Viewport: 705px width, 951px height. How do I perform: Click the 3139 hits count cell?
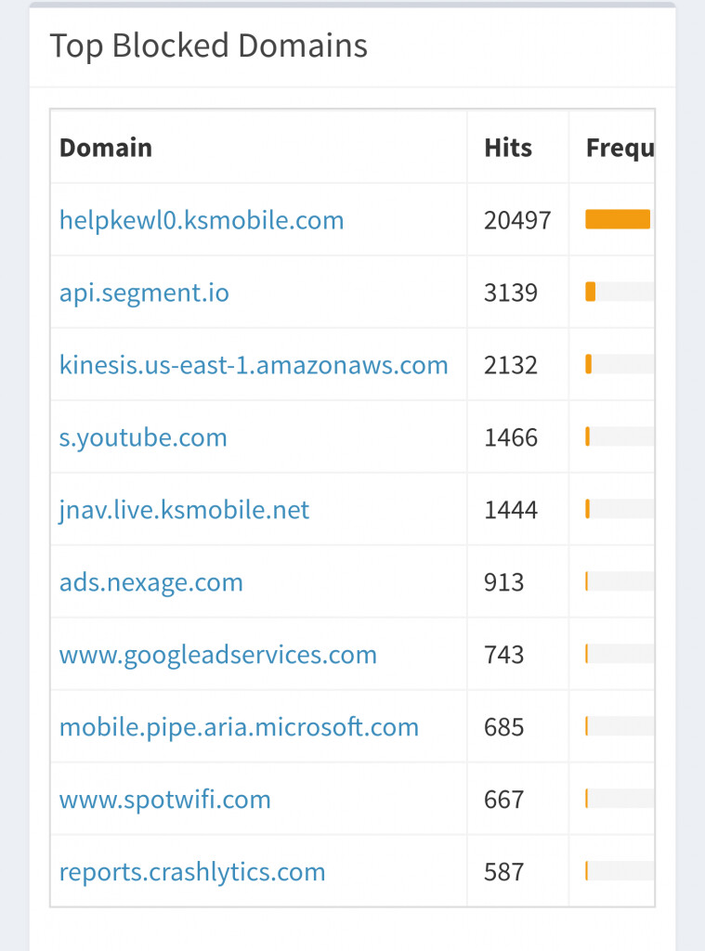(x=511, y=293)
